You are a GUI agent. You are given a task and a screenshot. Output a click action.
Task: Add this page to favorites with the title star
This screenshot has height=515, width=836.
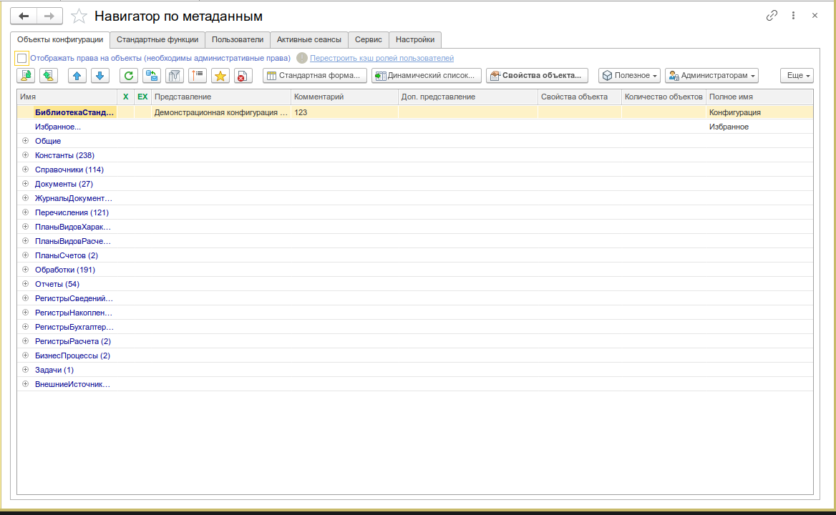tap(79, 16)
